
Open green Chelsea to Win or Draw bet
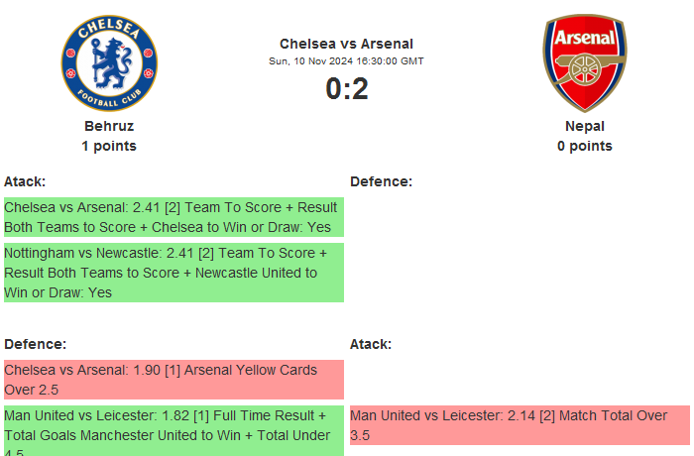[173, 217]
